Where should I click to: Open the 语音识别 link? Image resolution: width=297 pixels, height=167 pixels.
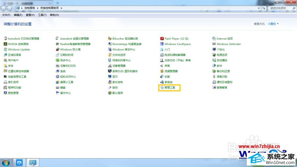click(222, 77)
